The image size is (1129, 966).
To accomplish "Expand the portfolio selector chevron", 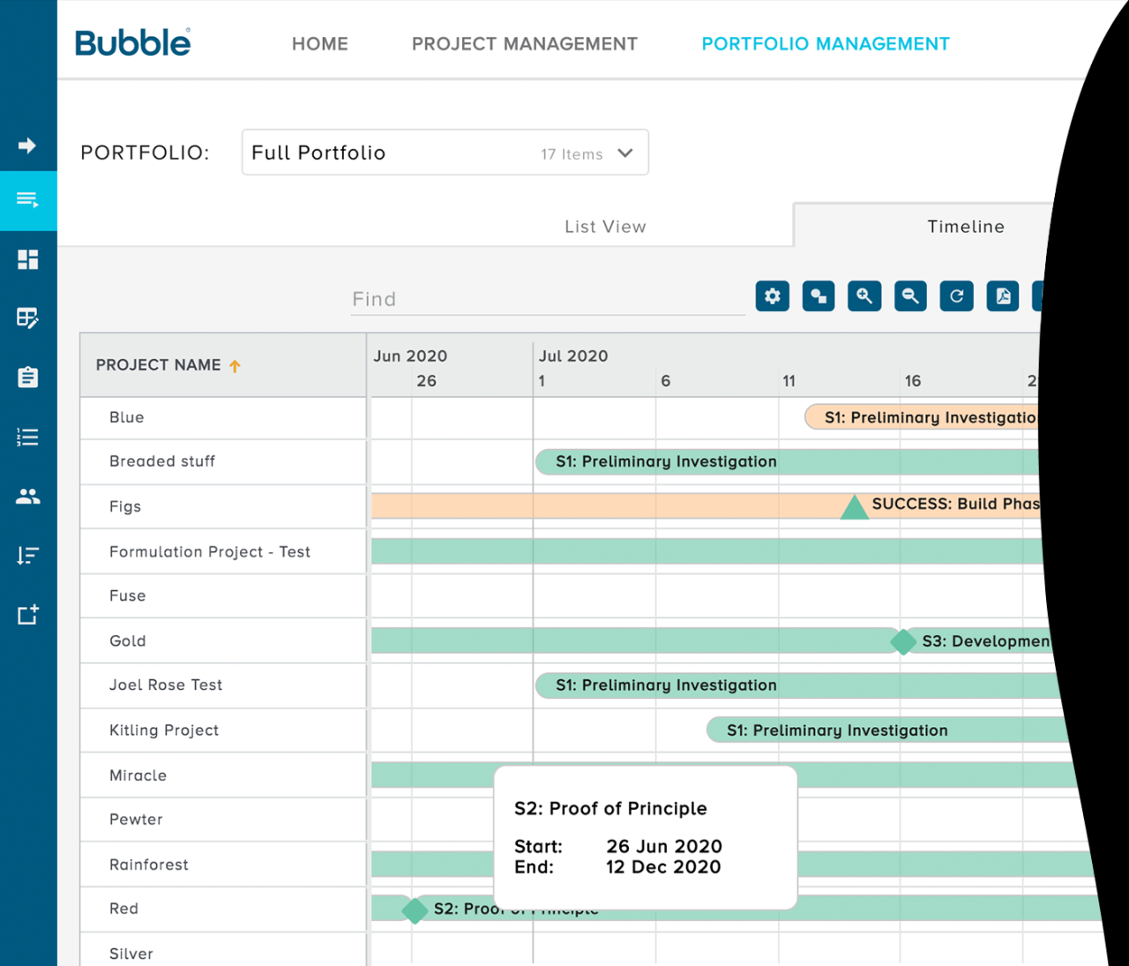I will 626,153.
